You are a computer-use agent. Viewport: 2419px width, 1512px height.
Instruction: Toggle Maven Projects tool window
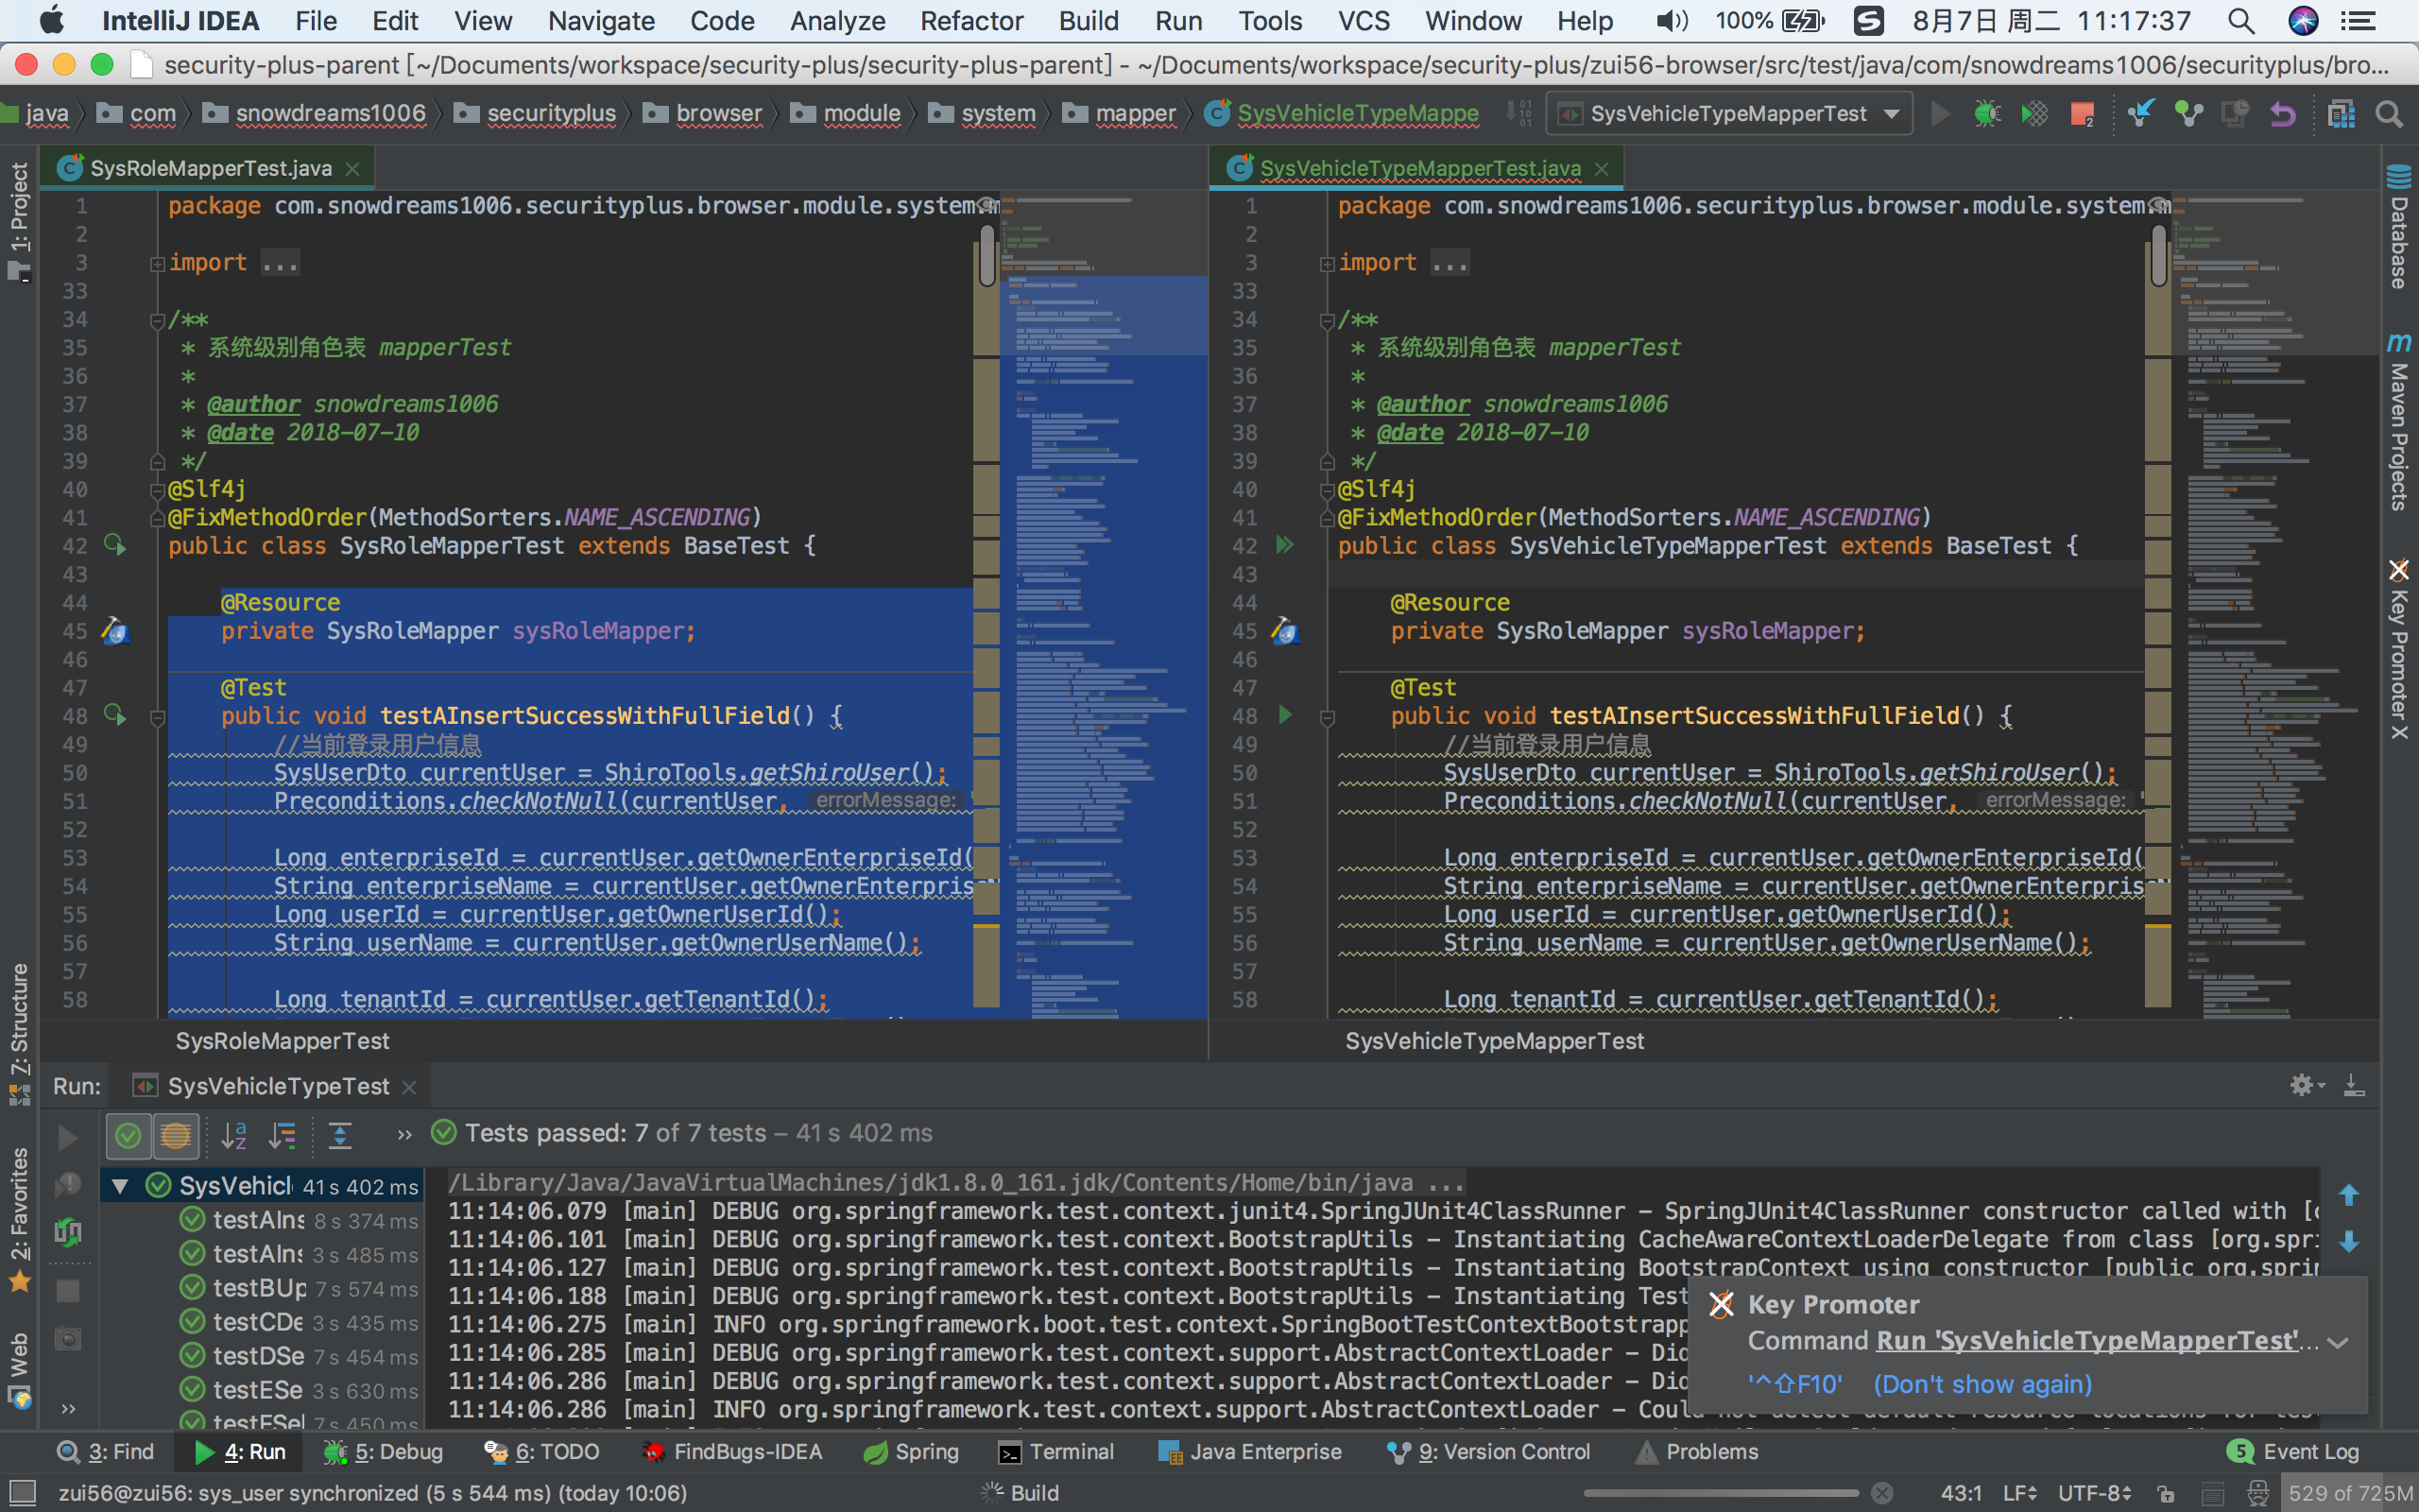point(2399,422)
